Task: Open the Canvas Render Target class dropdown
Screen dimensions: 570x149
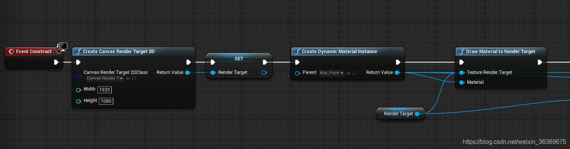Action: pos(105,78)
